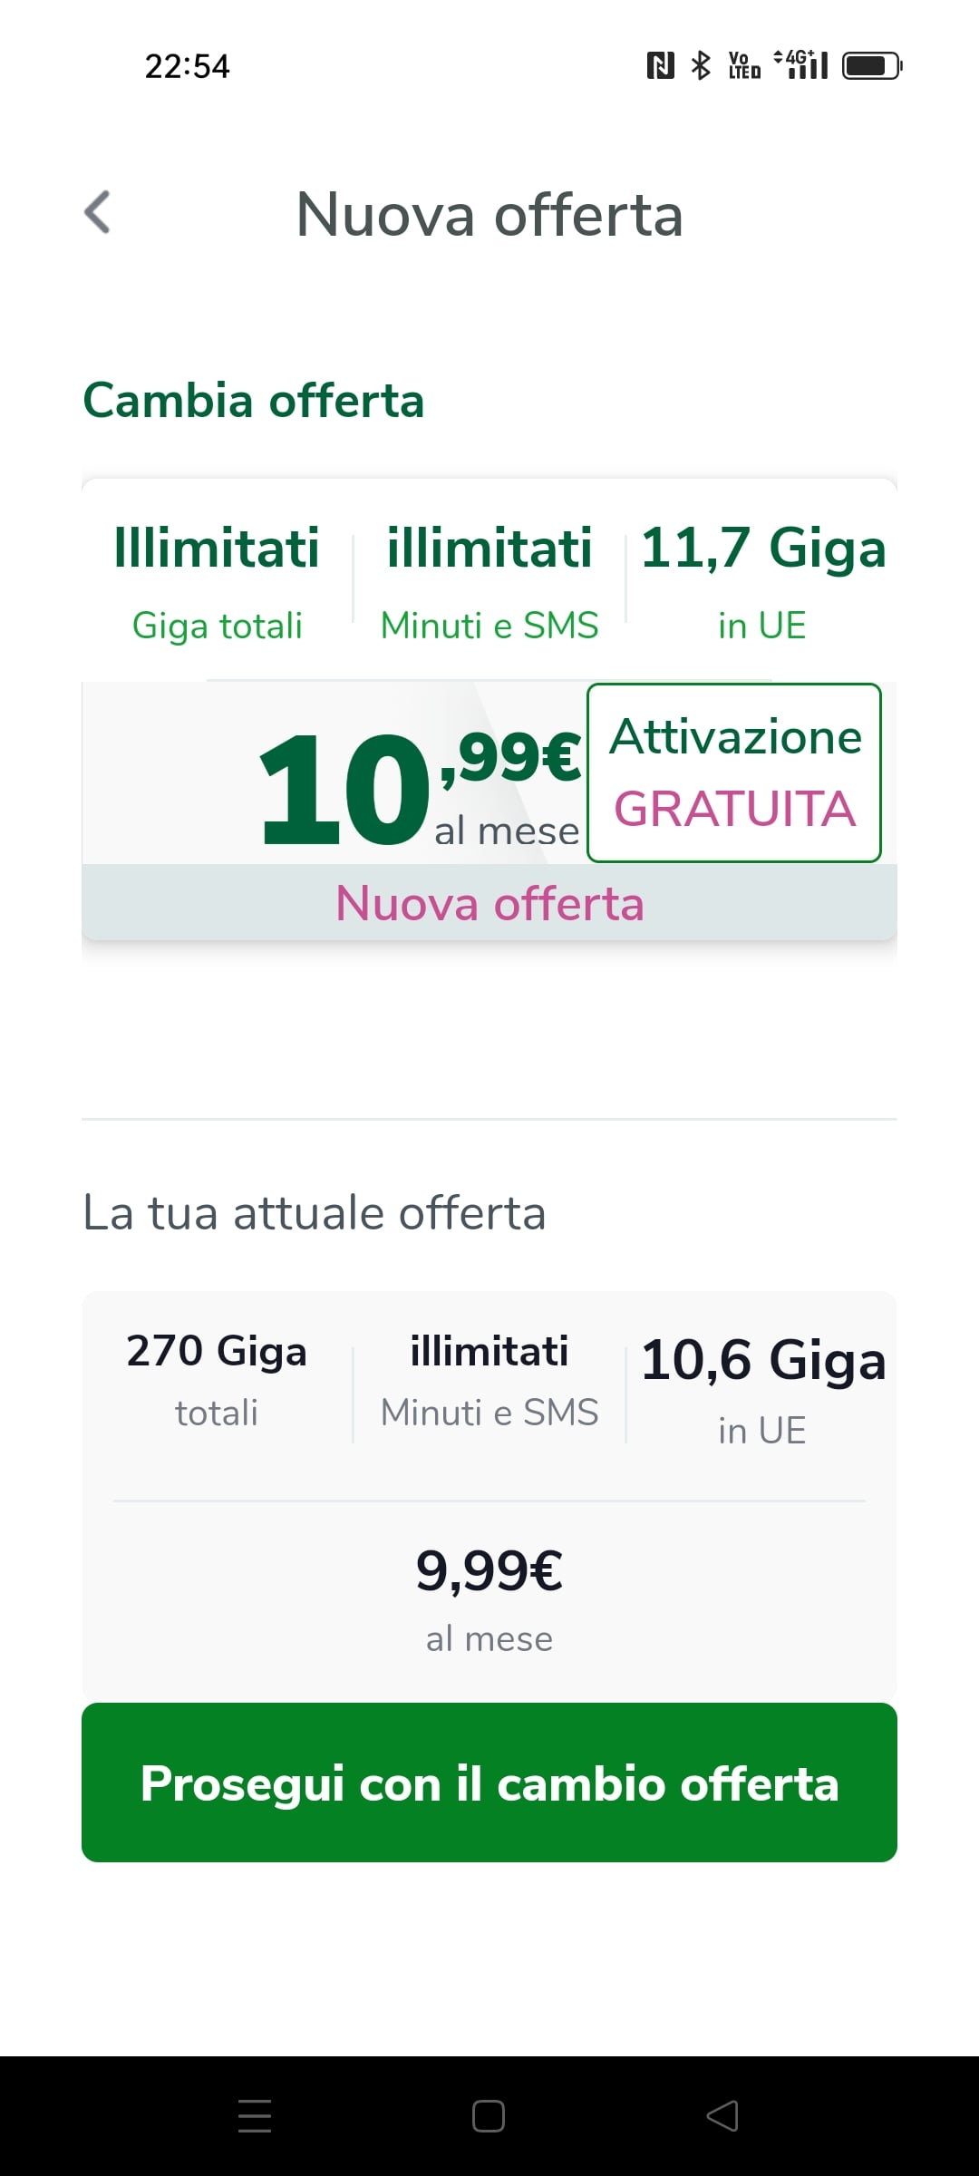Screen dimensions: 979x2176
Task: Tap the battery status icon
Action: [871, 65]
